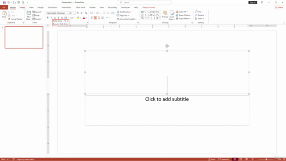Image resolution: width=286 pixels, height=161 pixels.
Task: Open the font name dropdown
Action: 67,13
